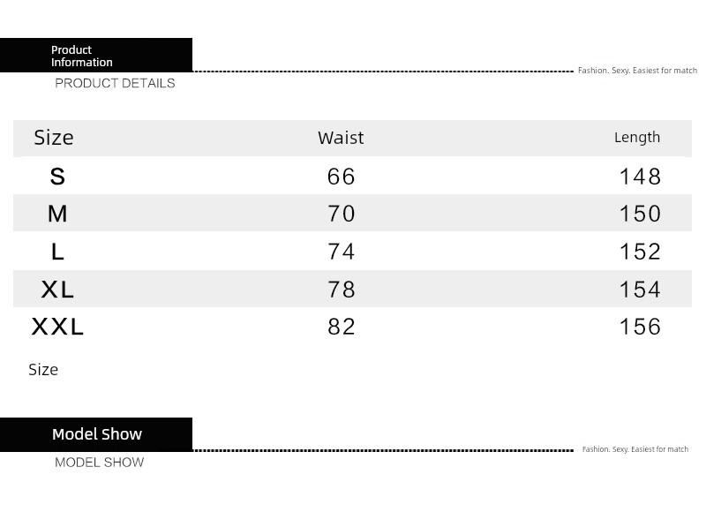Select the XXL size row label
Screen dimensions: 706x512
point(57,327)
